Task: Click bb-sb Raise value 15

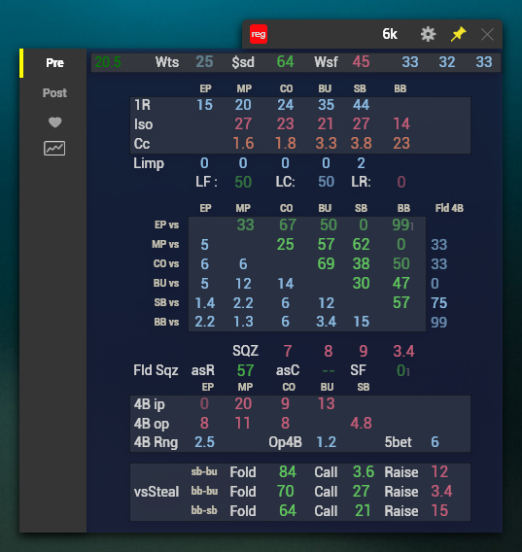Action: [439, 511]
